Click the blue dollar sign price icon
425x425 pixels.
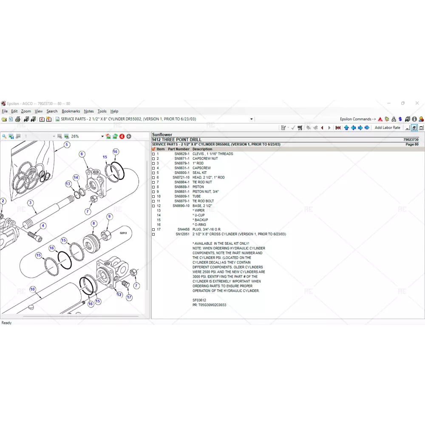pos(400,119)
